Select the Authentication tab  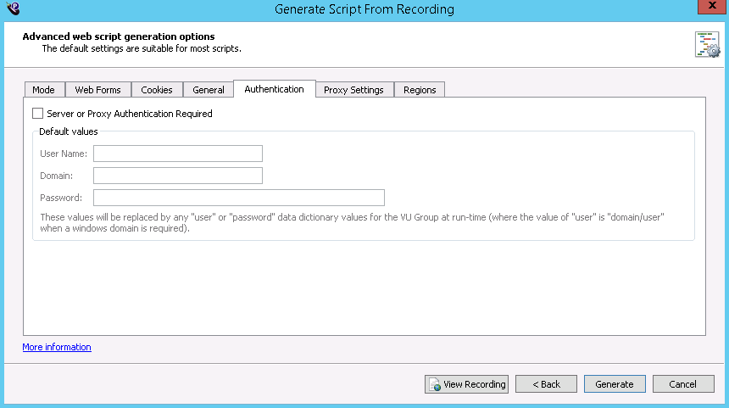coord(274,89)
